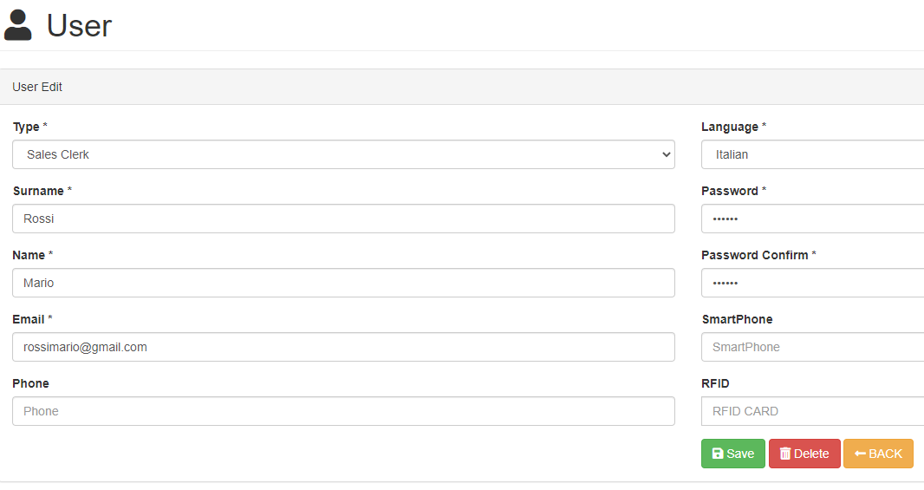Go BACK to previous page

coord(878,454)
